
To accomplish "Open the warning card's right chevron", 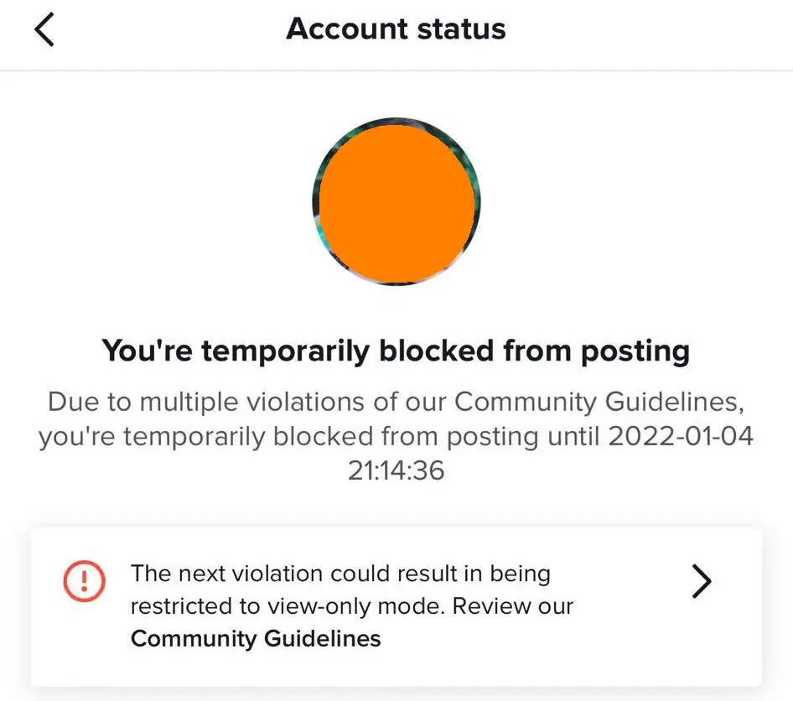I will tap(701, 580).
